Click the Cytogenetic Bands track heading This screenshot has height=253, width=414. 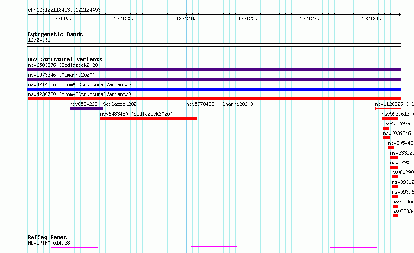coord(55,34)
